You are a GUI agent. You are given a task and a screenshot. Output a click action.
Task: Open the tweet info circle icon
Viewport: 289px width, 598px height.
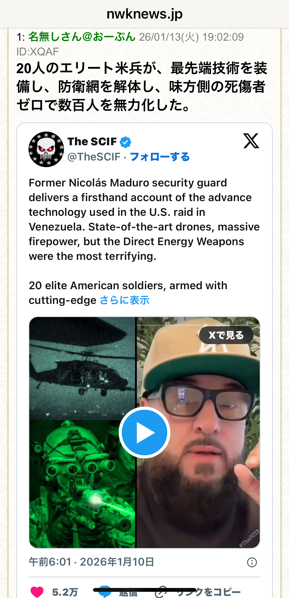coord(252,562)
